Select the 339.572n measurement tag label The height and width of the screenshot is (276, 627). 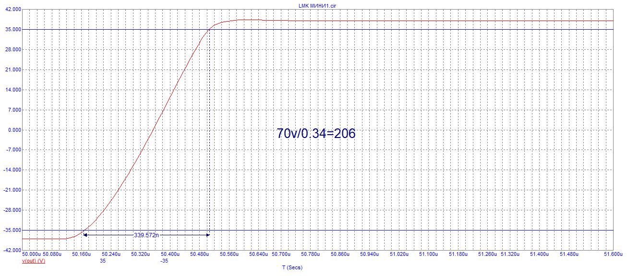click(x=146, y=235)
